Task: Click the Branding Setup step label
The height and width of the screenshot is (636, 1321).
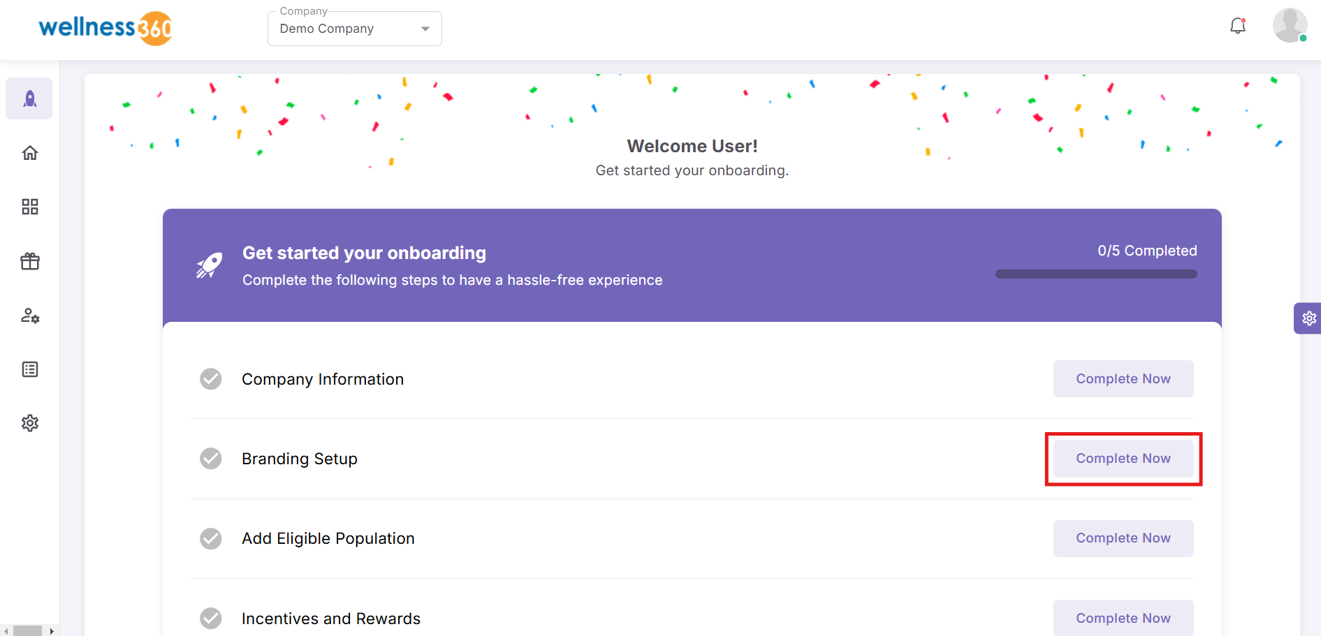Action: (300, 459)
